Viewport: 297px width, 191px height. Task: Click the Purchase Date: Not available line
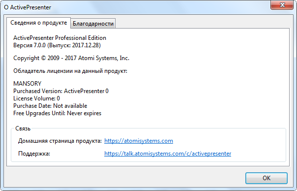(50, 106)
